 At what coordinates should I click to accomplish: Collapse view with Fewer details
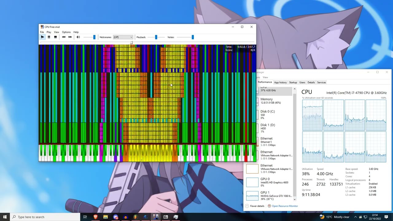[x=255, y=206]
